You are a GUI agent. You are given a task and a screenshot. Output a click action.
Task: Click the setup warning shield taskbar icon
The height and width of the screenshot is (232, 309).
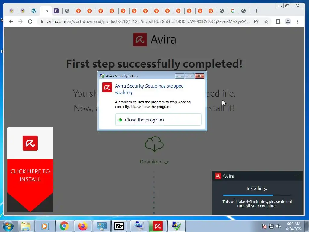click(176, 226)
